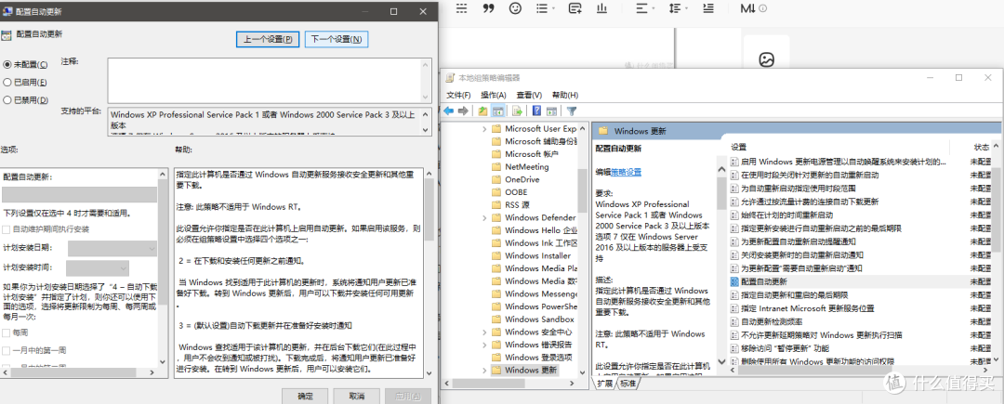Image resolution: width=1004 pixels, height=404 pixels.
Task: Tick the 每周 checkbox
Action: (7, 333)
